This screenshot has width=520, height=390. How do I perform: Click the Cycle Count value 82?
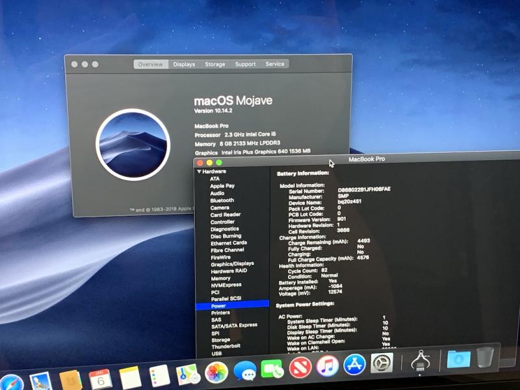(324, 270)
